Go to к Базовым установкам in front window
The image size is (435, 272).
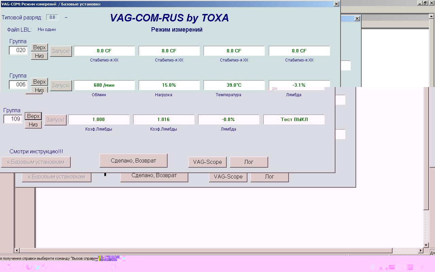click(36, 162)
